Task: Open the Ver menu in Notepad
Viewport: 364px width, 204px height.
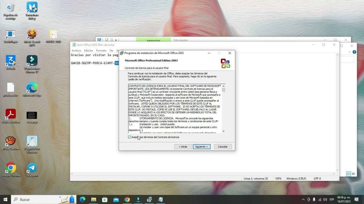Action: [x=111, y=50]
